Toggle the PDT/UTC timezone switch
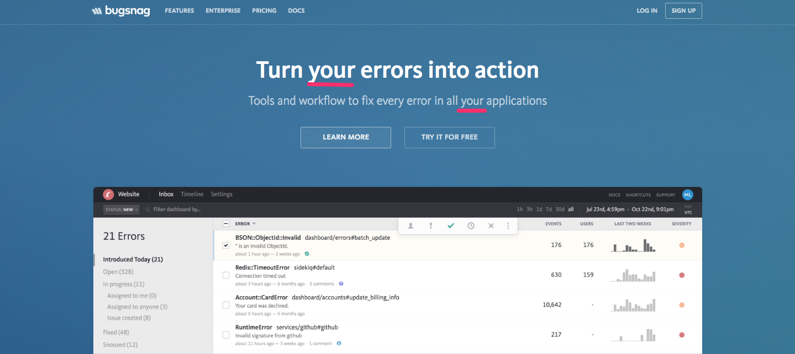Screen dimensions: 795x354 687,210
